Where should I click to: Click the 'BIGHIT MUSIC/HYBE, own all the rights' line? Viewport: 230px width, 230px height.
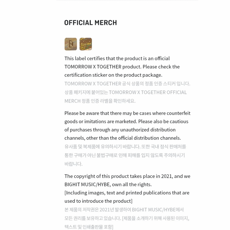point(108,184)
